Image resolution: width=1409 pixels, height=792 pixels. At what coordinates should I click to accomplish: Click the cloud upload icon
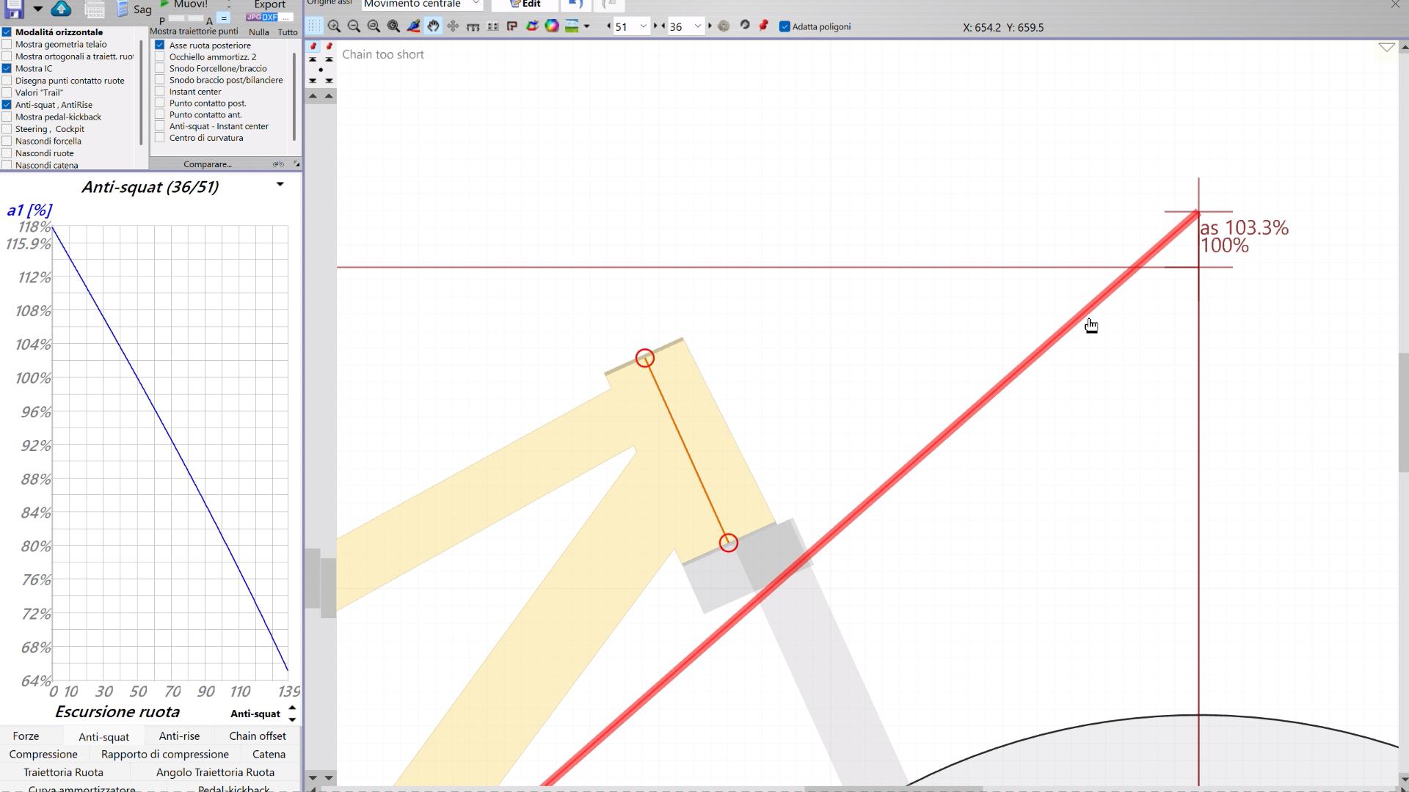point(62,9)
